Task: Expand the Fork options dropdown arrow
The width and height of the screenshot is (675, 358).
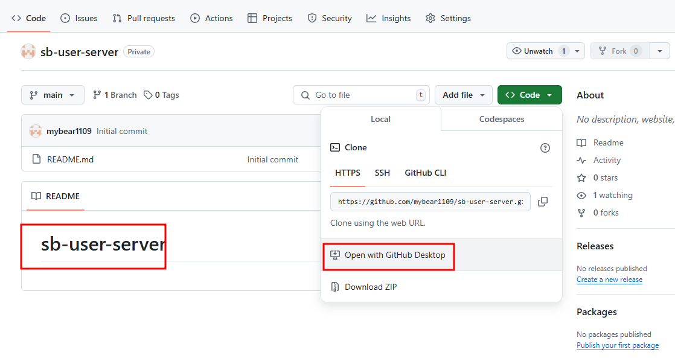Action: pyautogui.click(x=659, y=51)
